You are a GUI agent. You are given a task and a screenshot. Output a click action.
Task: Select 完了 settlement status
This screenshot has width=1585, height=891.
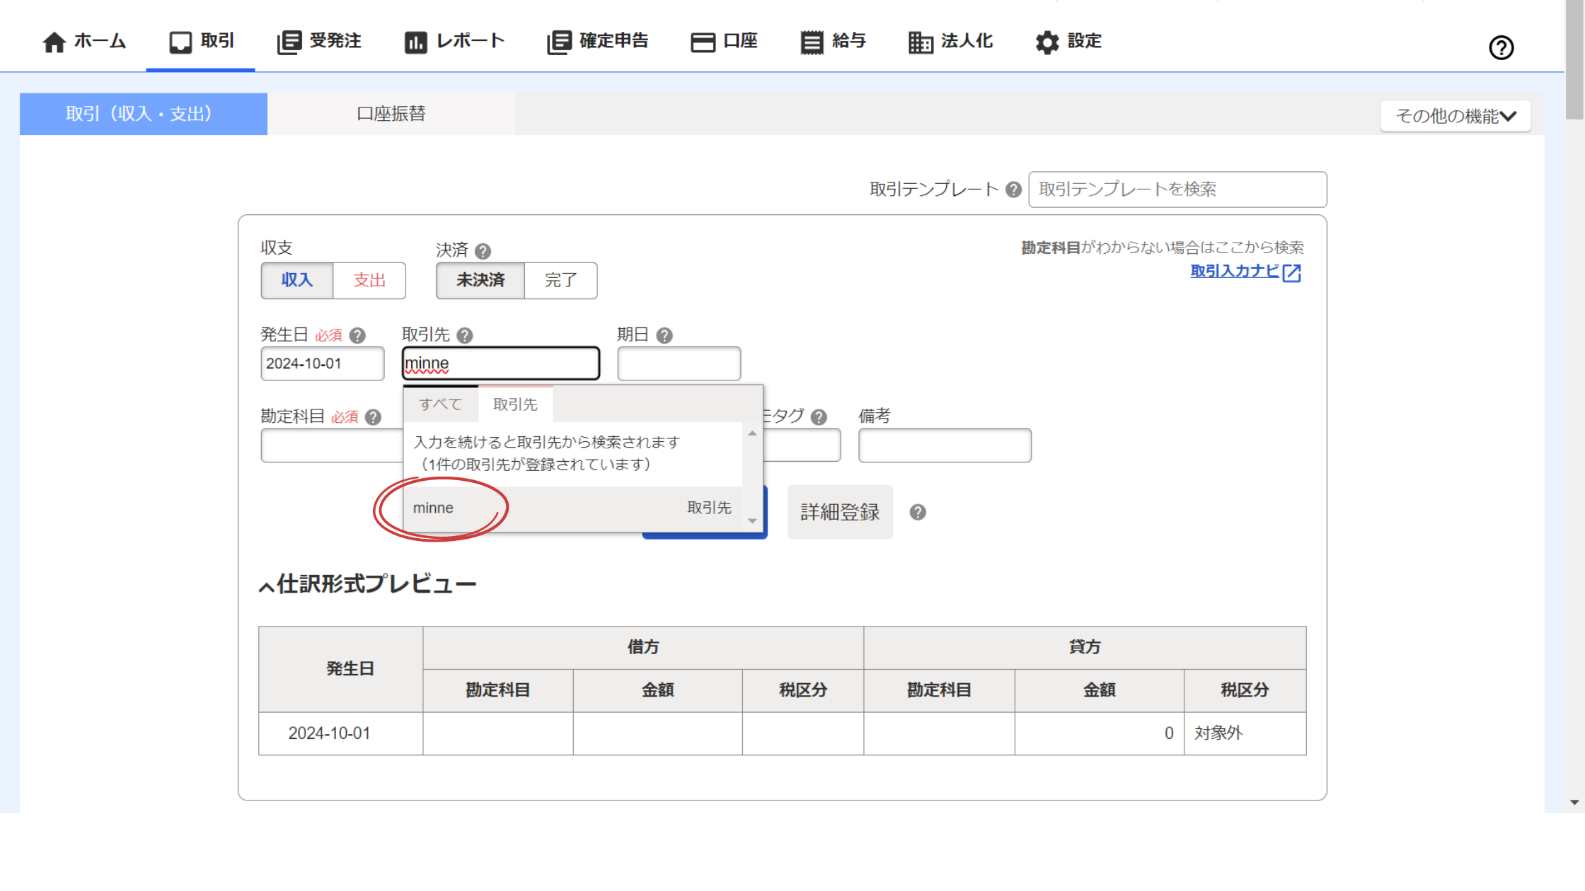(560, 280)
